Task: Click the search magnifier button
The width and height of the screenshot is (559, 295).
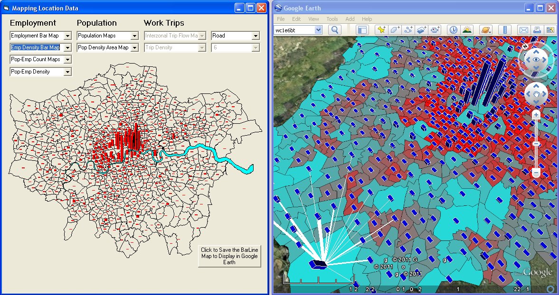Action: pyautogui.click(x=334, y=30)
